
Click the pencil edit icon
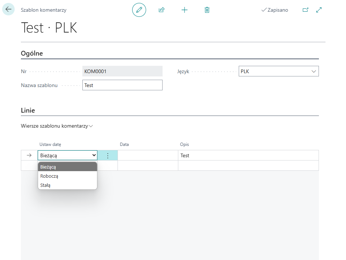tap(139, 10)
